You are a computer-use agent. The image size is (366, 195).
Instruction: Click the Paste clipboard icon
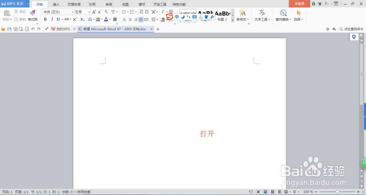coord(7,13)
